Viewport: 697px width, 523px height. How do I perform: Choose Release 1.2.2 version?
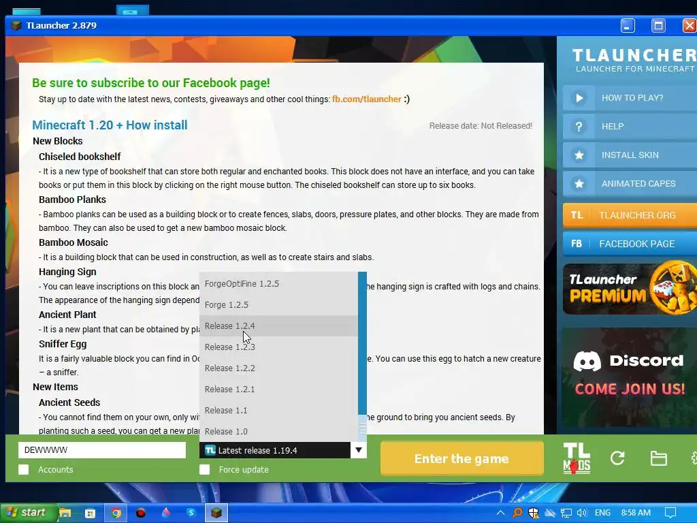pos(278,368)
